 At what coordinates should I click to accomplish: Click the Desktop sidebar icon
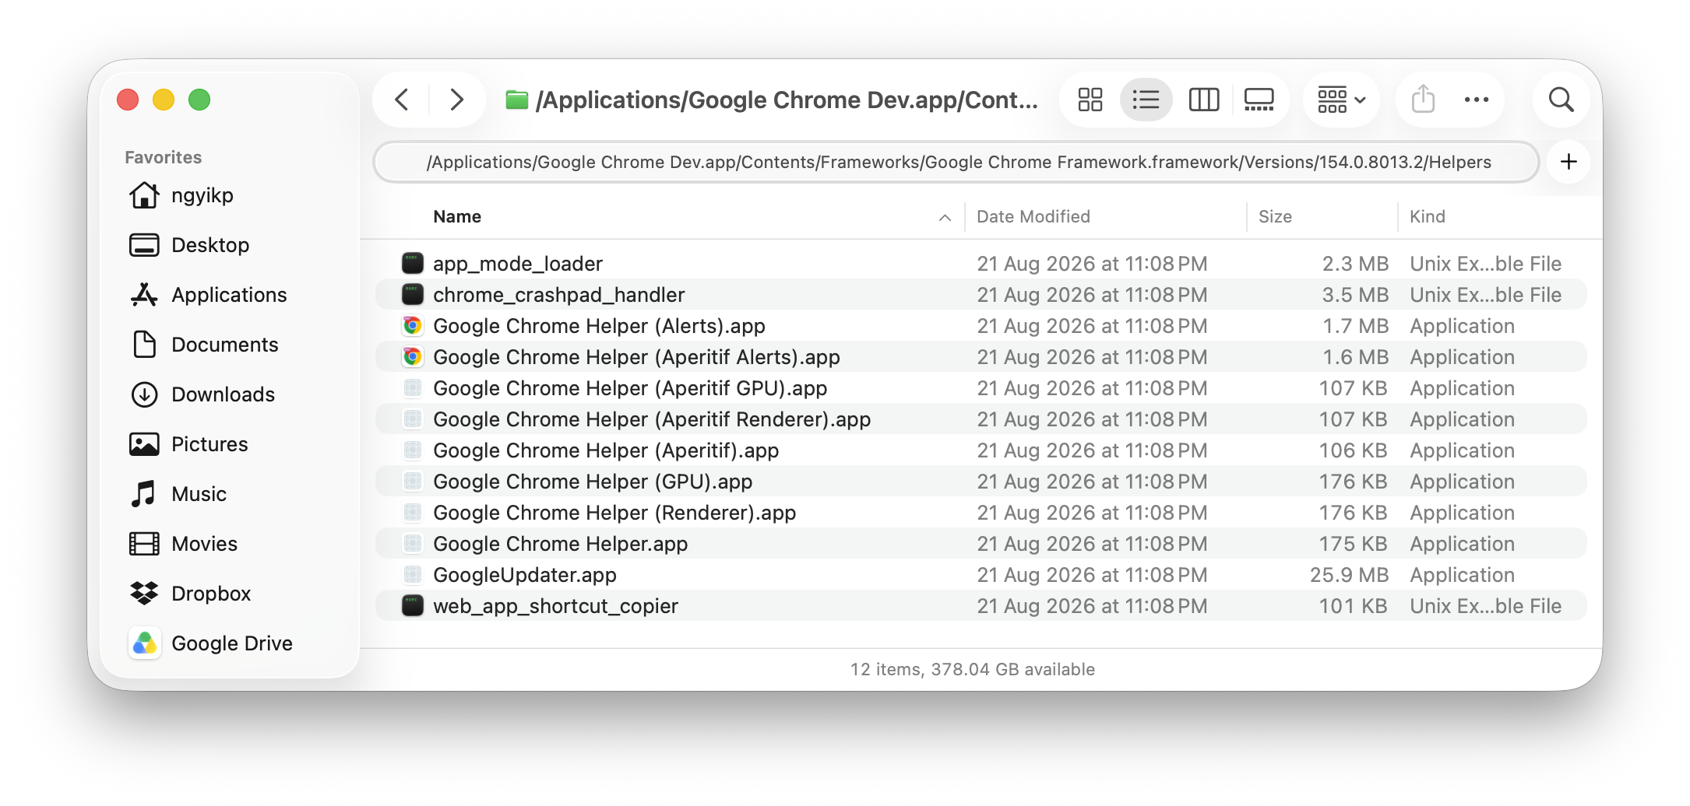click(144, 245)
